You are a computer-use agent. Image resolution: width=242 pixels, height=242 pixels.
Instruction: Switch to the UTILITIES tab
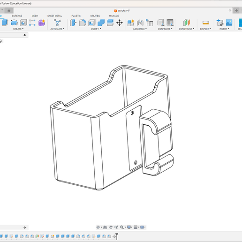coord(95,16)
